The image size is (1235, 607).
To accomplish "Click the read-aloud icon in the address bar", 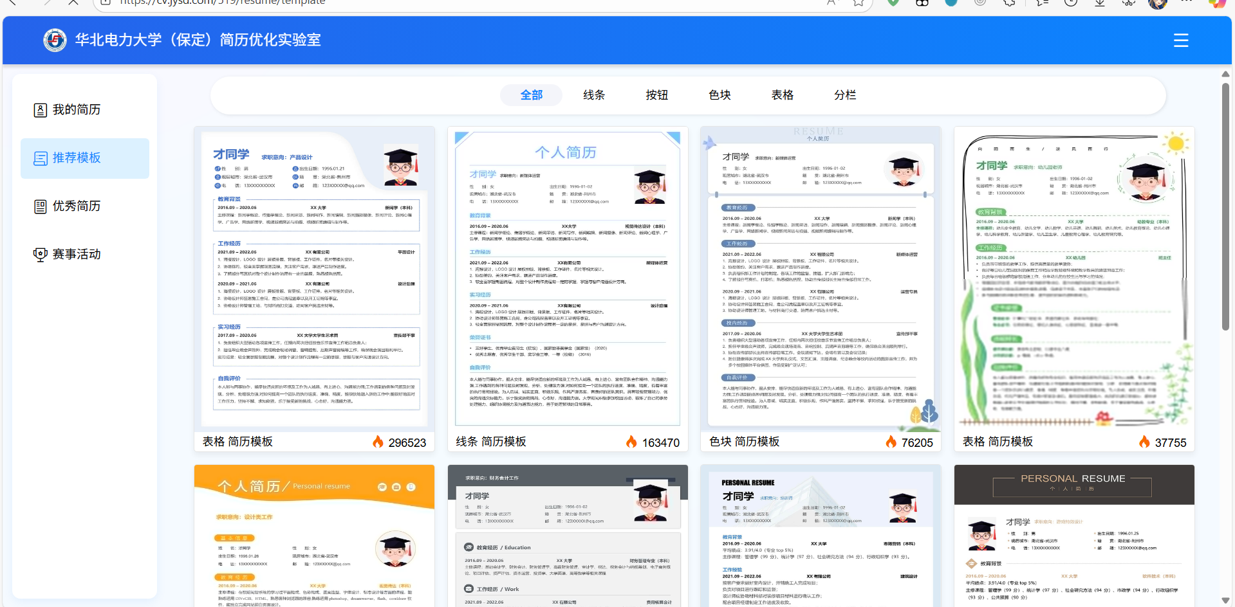I will pos(830,2).
